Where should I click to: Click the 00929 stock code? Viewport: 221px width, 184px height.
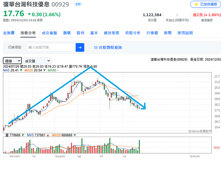point(60,5)
